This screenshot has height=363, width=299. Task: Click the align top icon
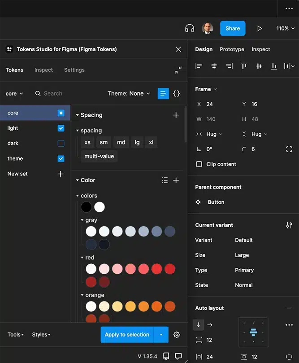pyautogui.click(x=244, y=66)
